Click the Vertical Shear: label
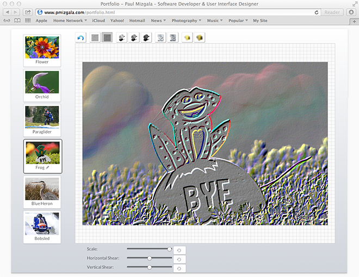Viewport: 359px width, 277px height. click(x=100, y=267)
